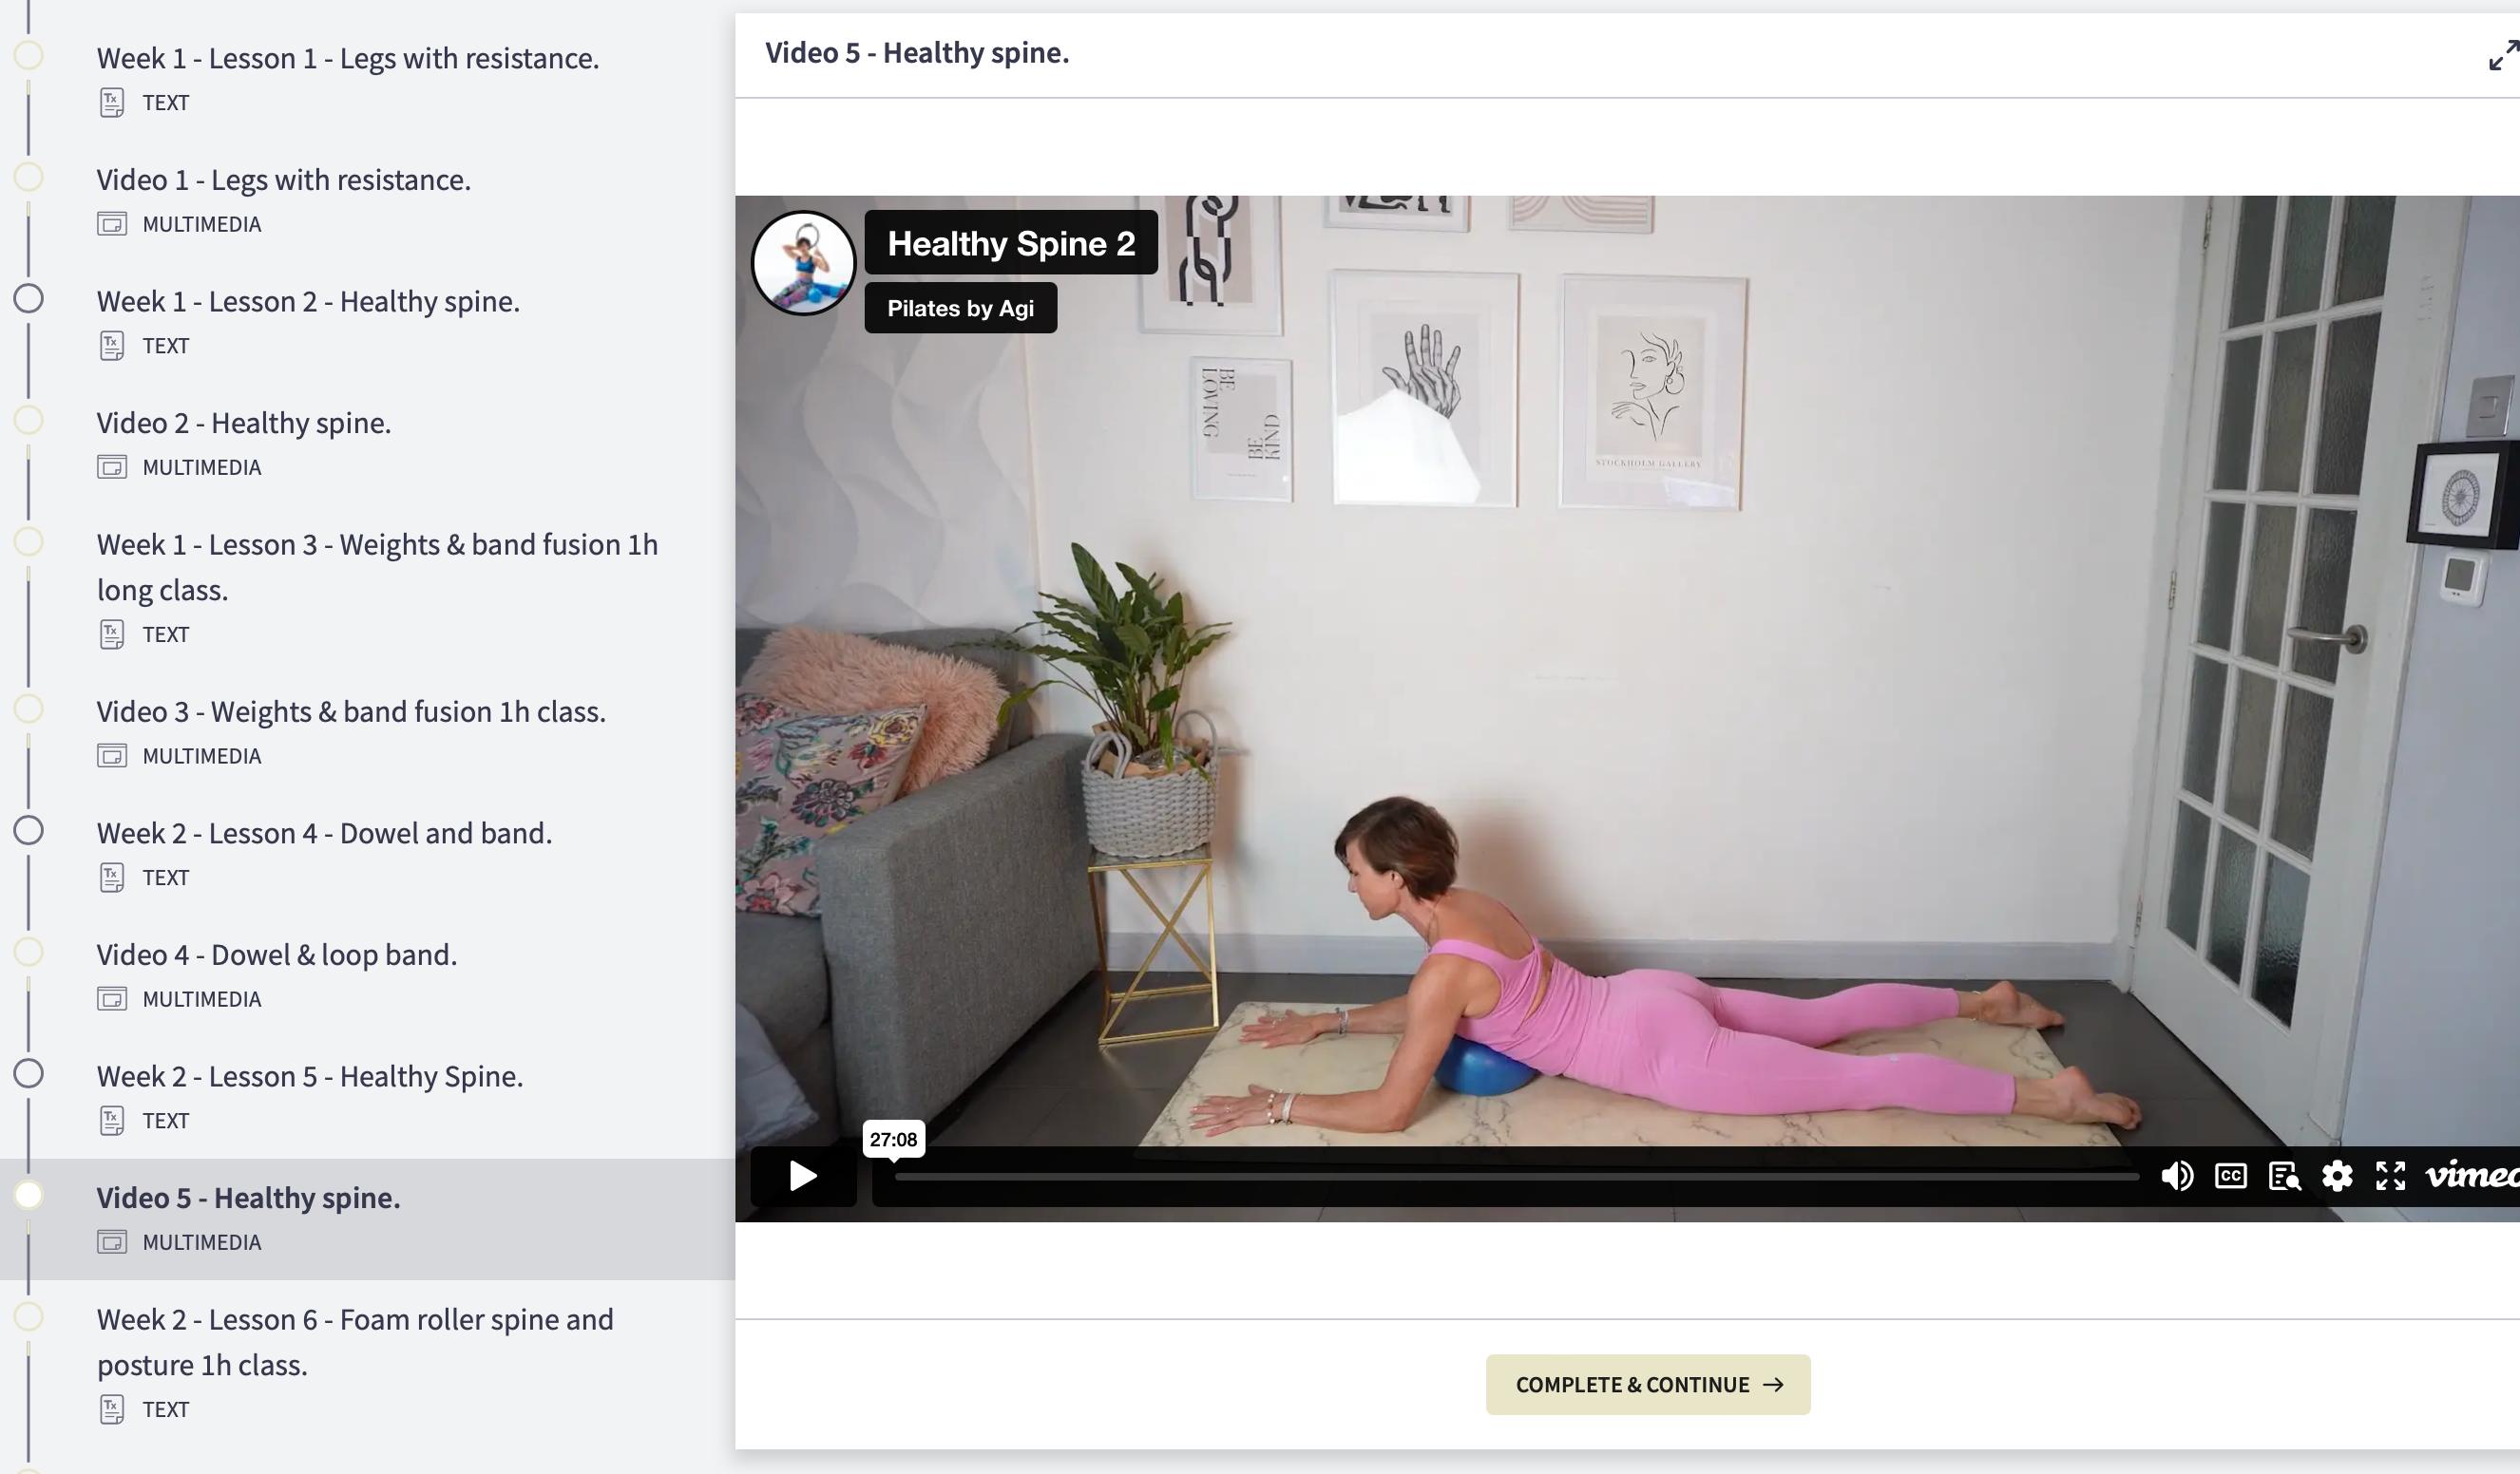Play the Healthy Spine 2 video

tap(803, 1176)
